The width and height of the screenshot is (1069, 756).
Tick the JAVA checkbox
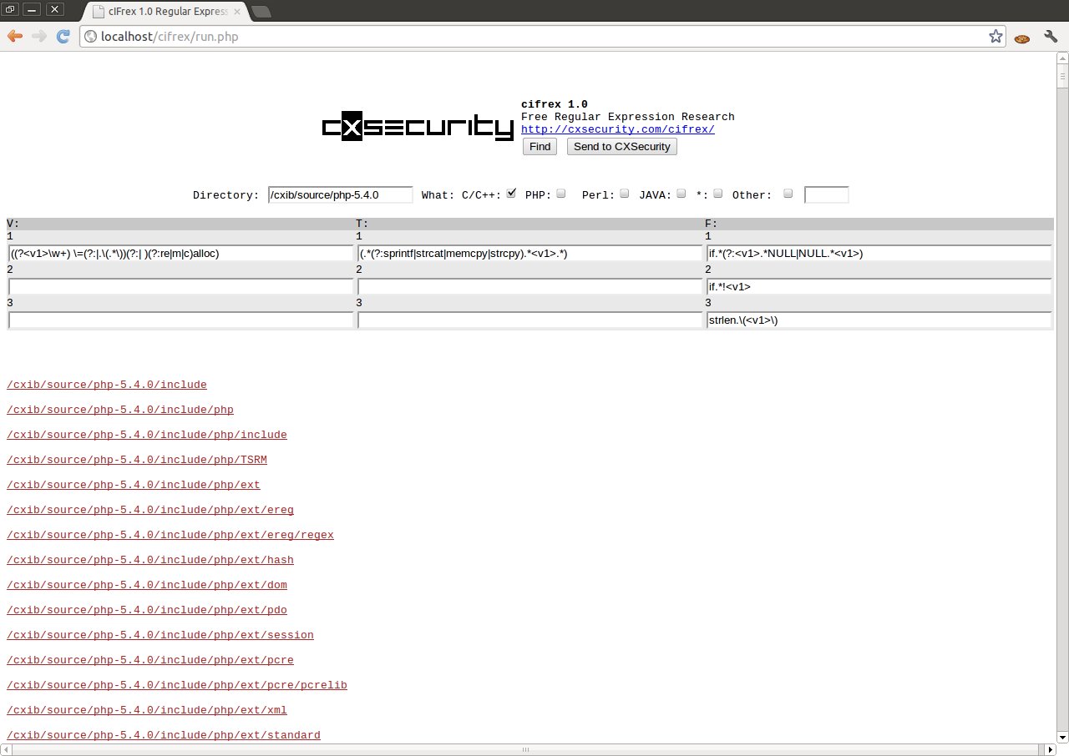pyautogui.click(x=681, y=194)
